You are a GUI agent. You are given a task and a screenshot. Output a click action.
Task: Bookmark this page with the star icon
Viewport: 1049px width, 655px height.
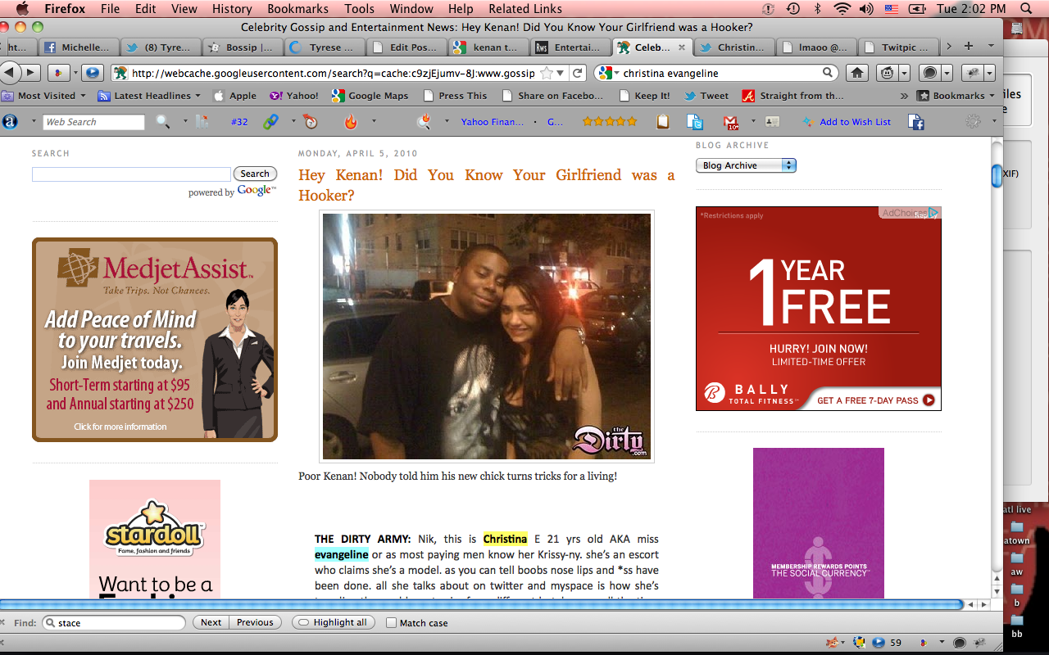[548, 73]
